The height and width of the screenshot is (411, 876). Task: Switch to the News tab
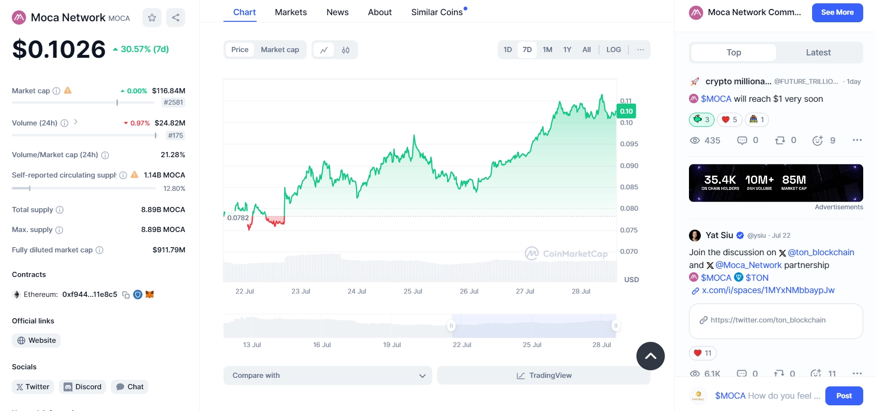tap(338, 12)
